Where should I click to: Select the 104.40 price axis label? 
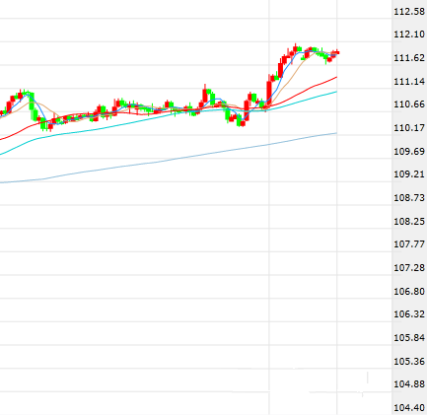[x=409, y=408]
